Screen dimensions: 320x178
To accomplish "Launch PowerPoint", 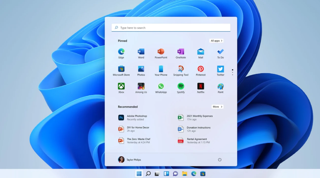I will coord(161,51).
